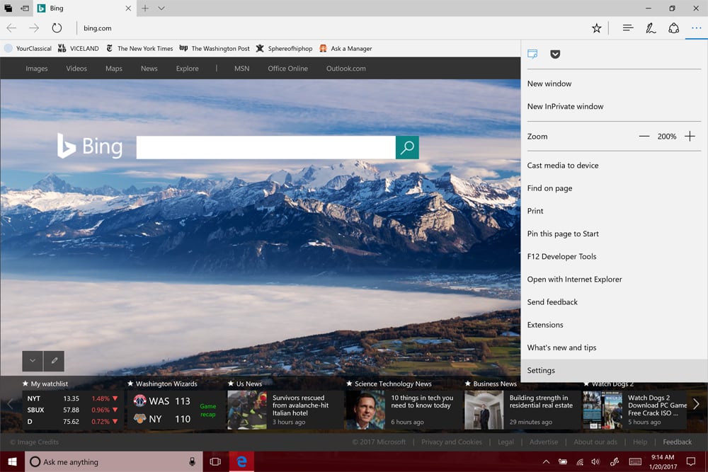Image resolution: width=708 pixels, height=472 pixels.
Task: Click the Back navigation arrow
Action: coord(11,28)
